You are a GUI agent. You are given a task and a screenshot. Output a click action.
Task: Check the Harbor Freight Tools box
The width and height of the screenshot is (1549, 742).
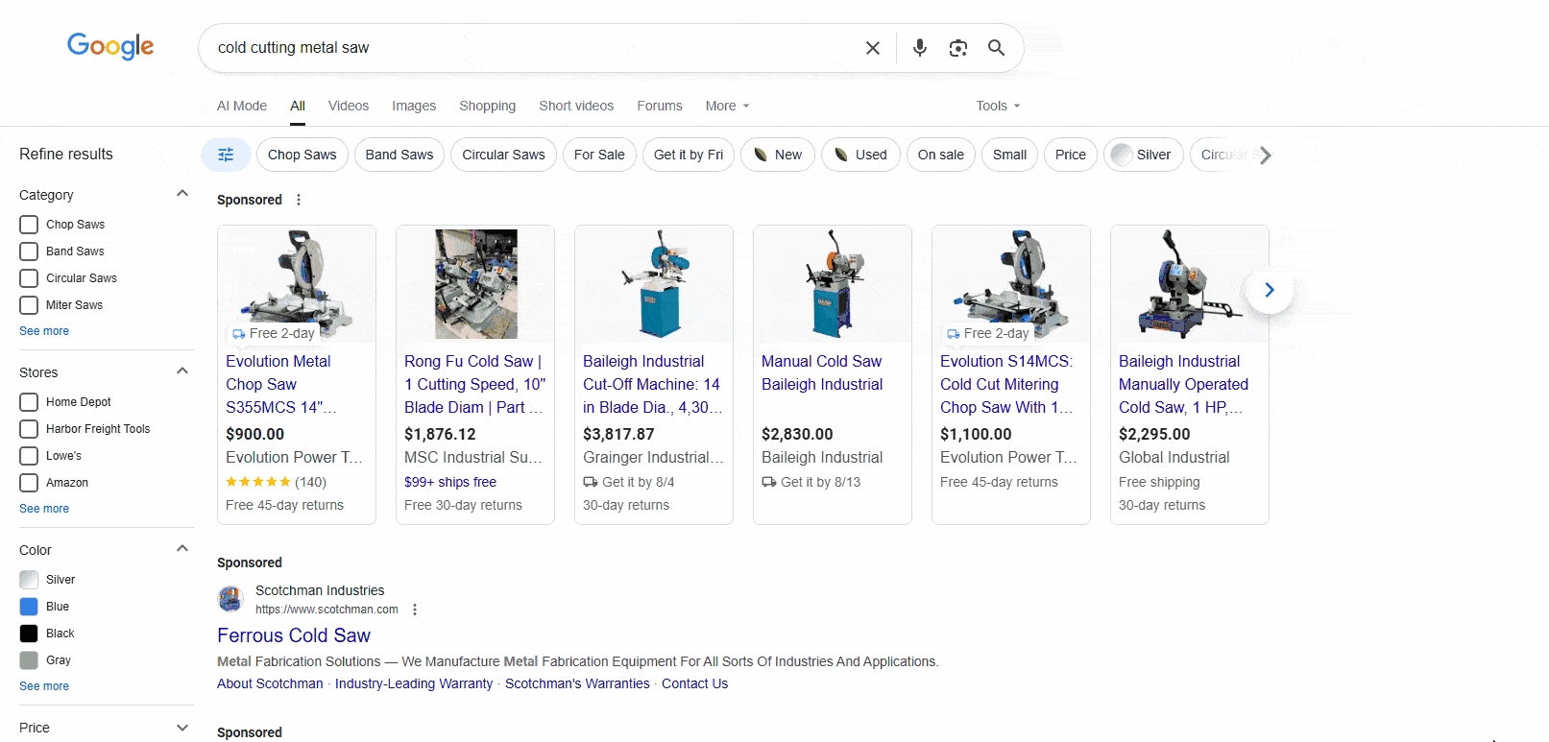coord(29,429)
